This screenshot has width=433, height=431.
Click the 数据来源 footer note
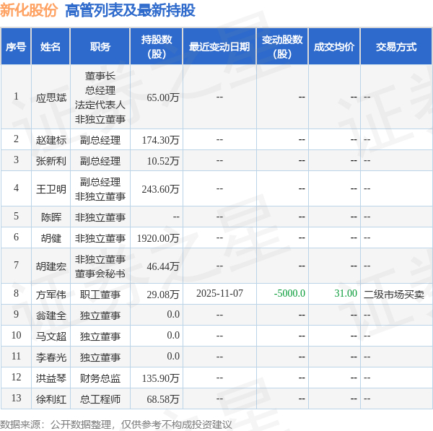pyautogui.click(x=116, y=425)
